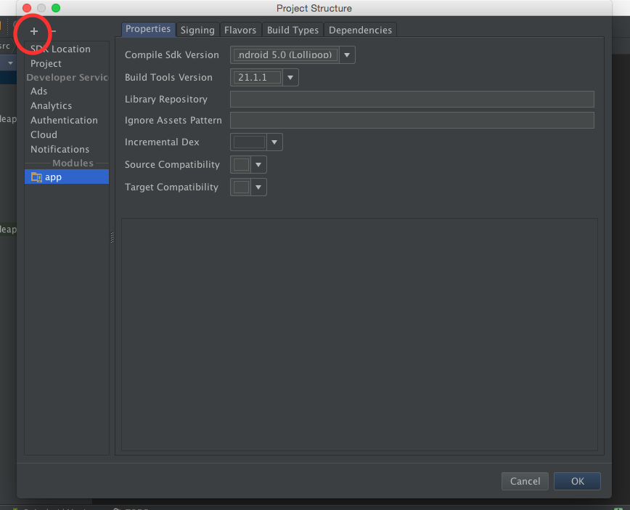Switch to the Properties tab
This screenshot has width=630, height=510.
(148, 29)
